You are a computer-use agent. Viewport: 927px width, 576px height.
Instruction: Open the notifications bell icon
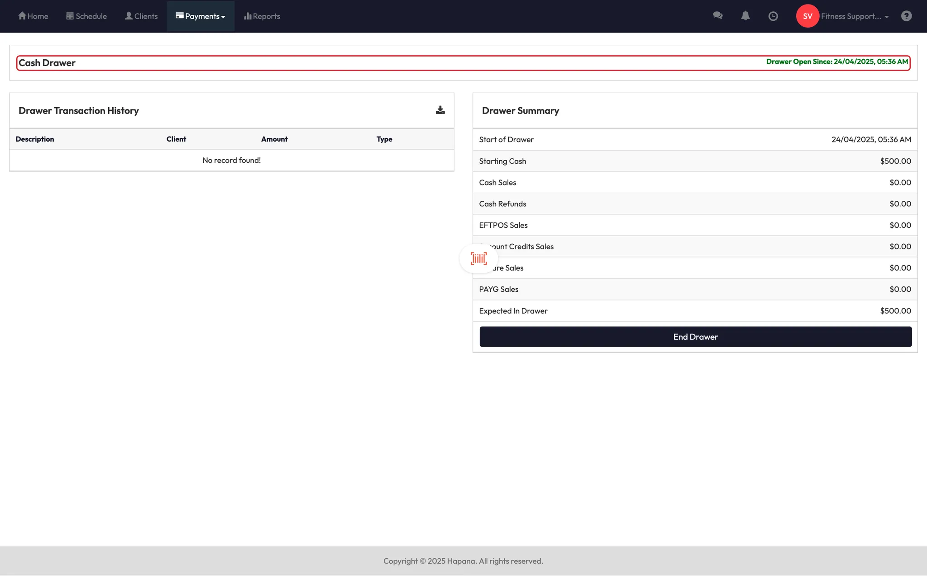pos(745,16)
